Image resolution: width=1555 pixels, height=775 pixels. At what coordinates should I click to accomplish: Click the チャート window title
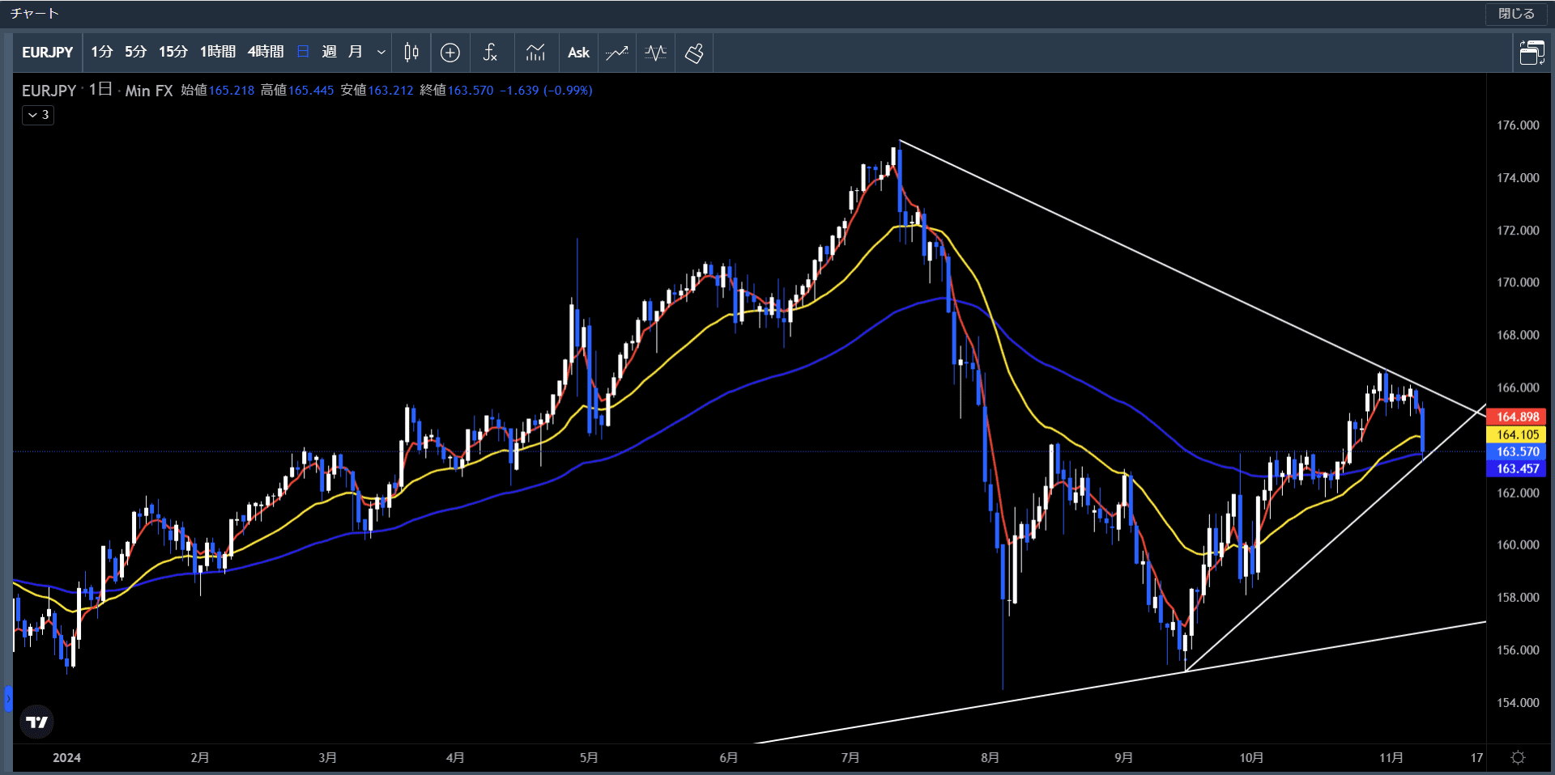(35, 14)
